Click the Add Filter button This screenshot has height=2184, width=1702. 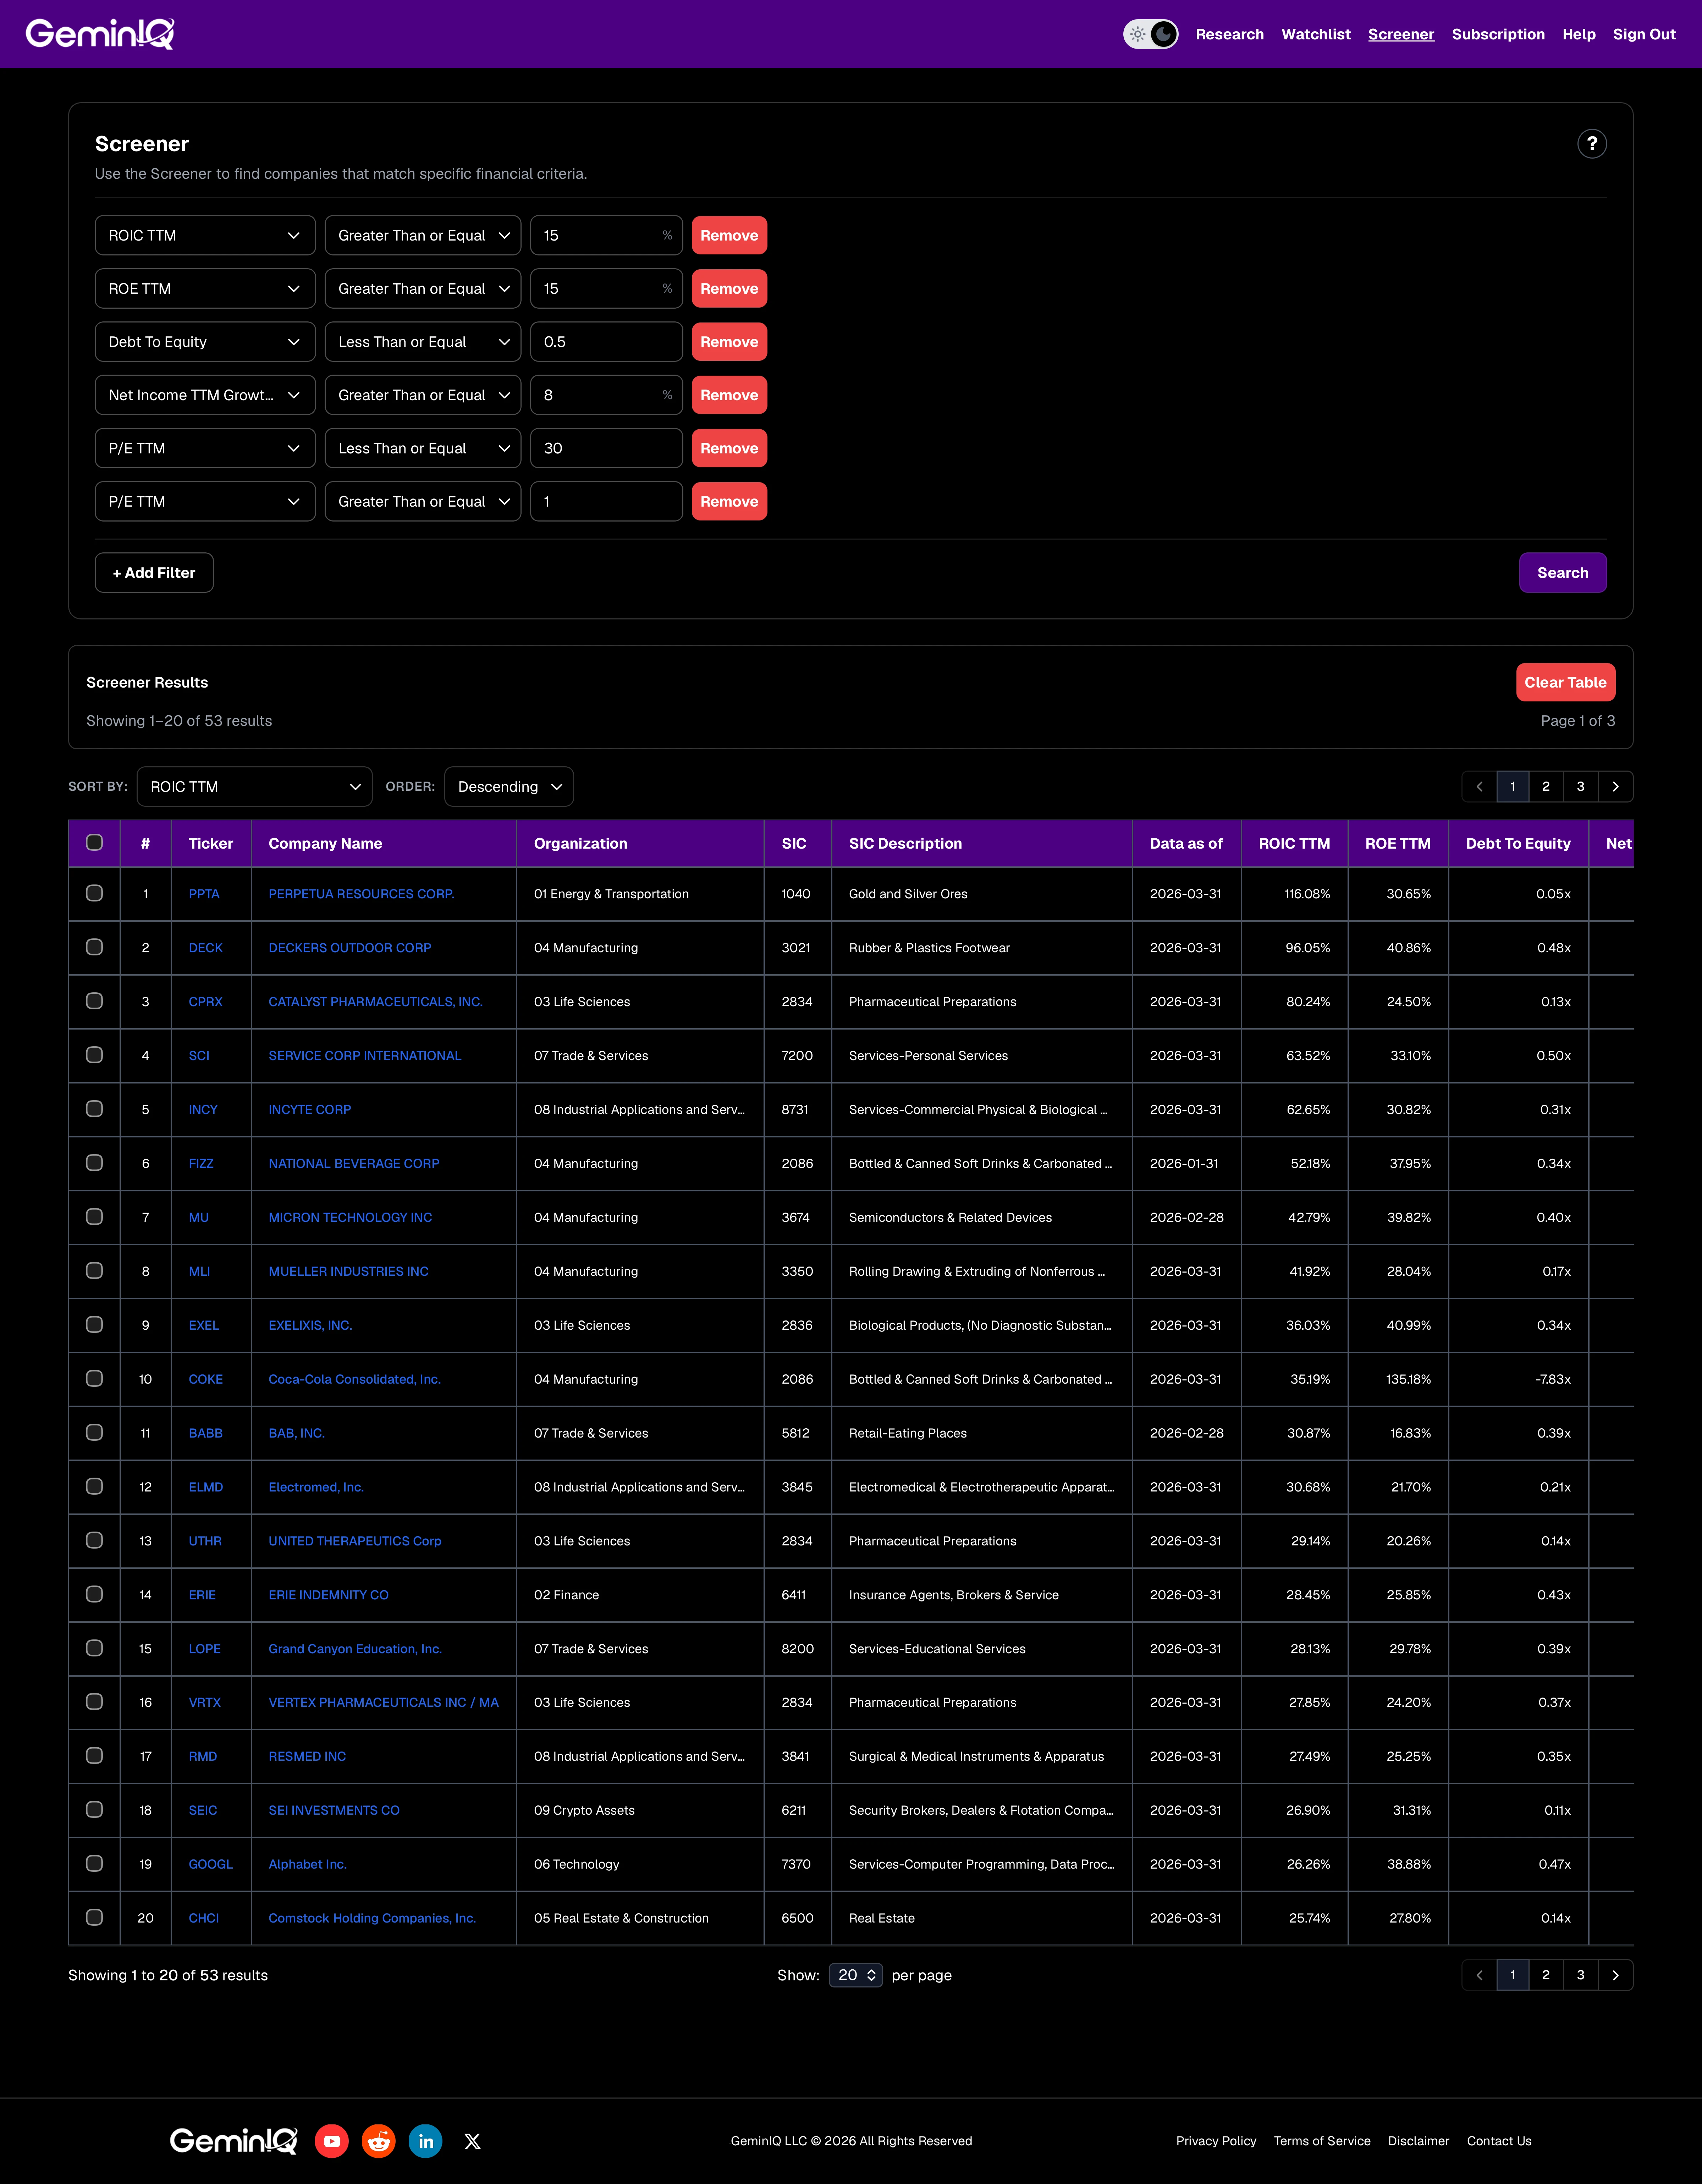(x=154, y=573)
